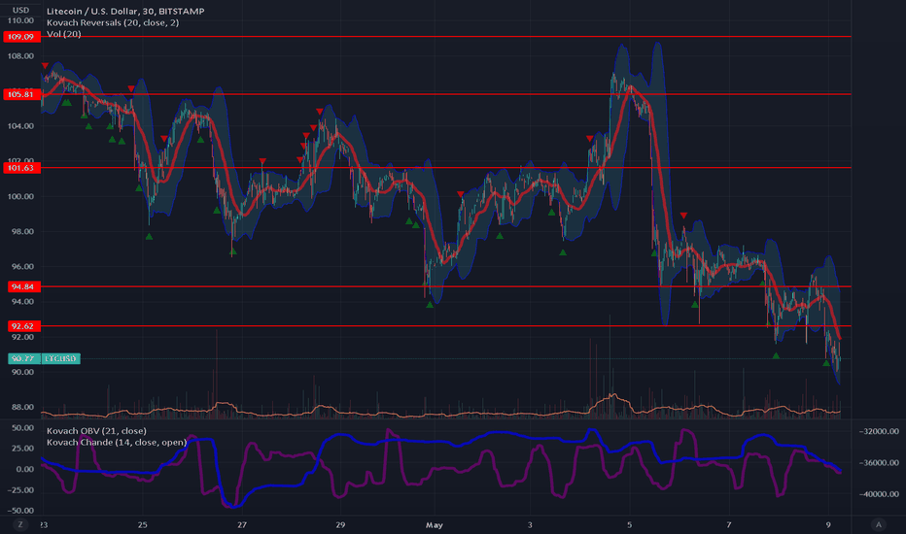Select the Kovach Chande indicator legend
This screenshot has height=534, width=906.
point(117,442)
